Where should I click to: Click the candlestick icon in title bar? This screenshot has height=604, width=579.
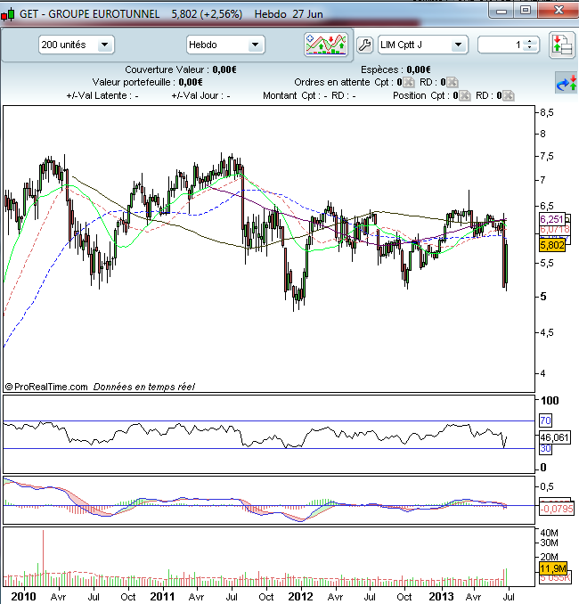pyautogui.click(x=8, y=14)
